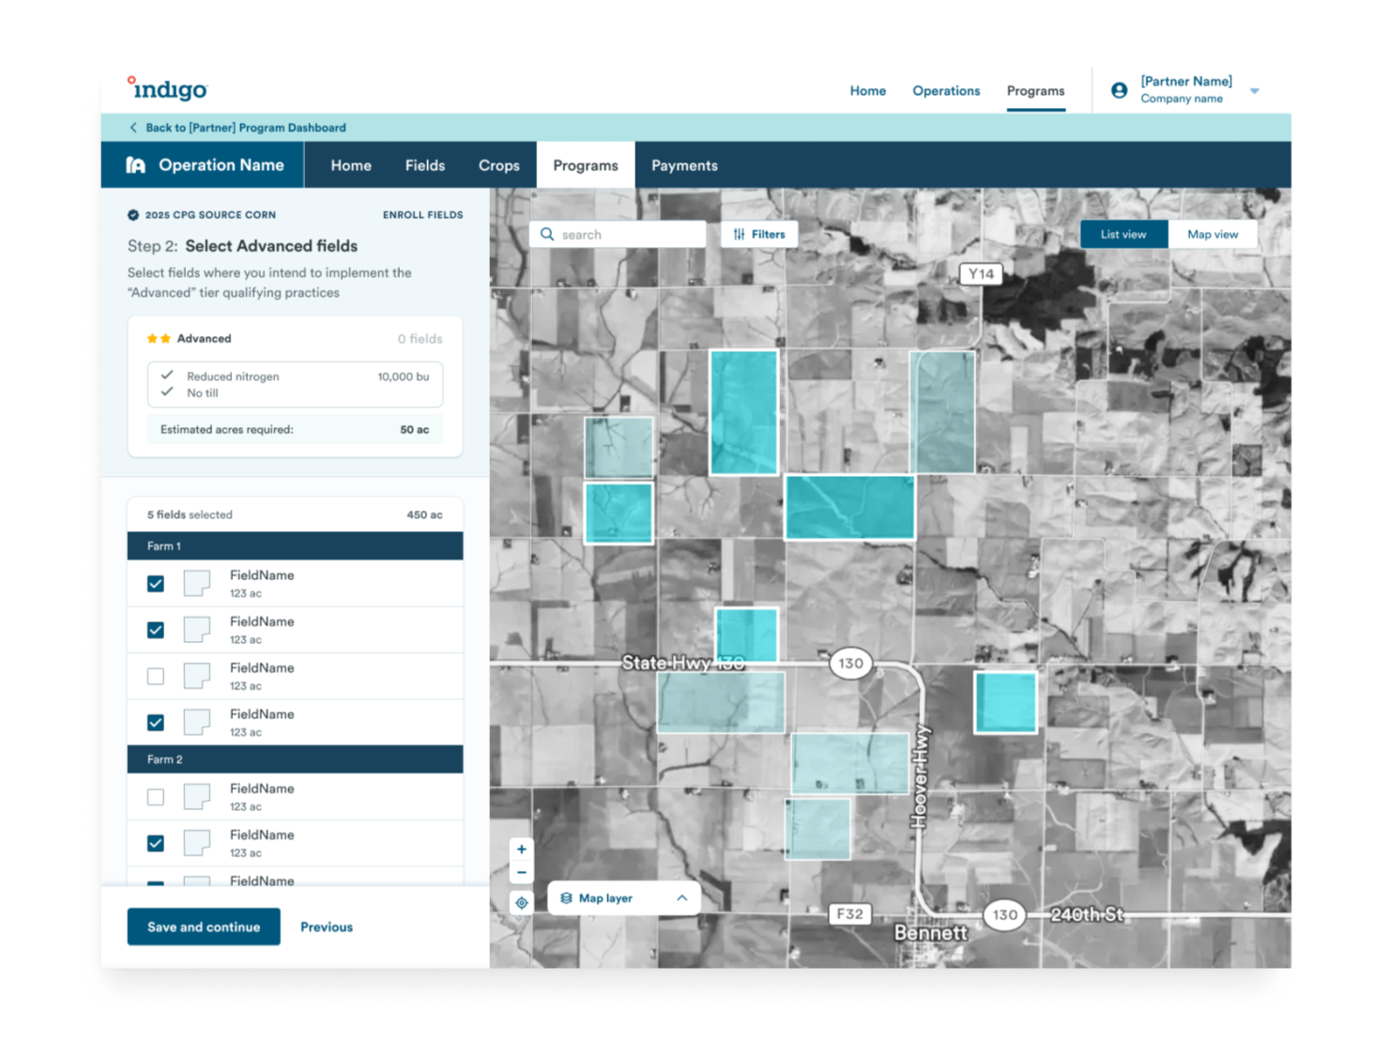Click the Y14 road marker on map
1390x1042 pixels.
pos(981,274)
